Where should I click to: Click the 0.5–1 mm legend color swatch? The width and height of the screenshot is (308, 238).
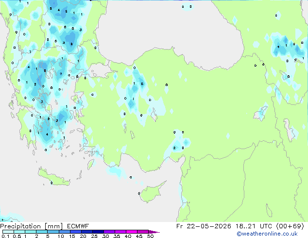(x=19, y=232)
